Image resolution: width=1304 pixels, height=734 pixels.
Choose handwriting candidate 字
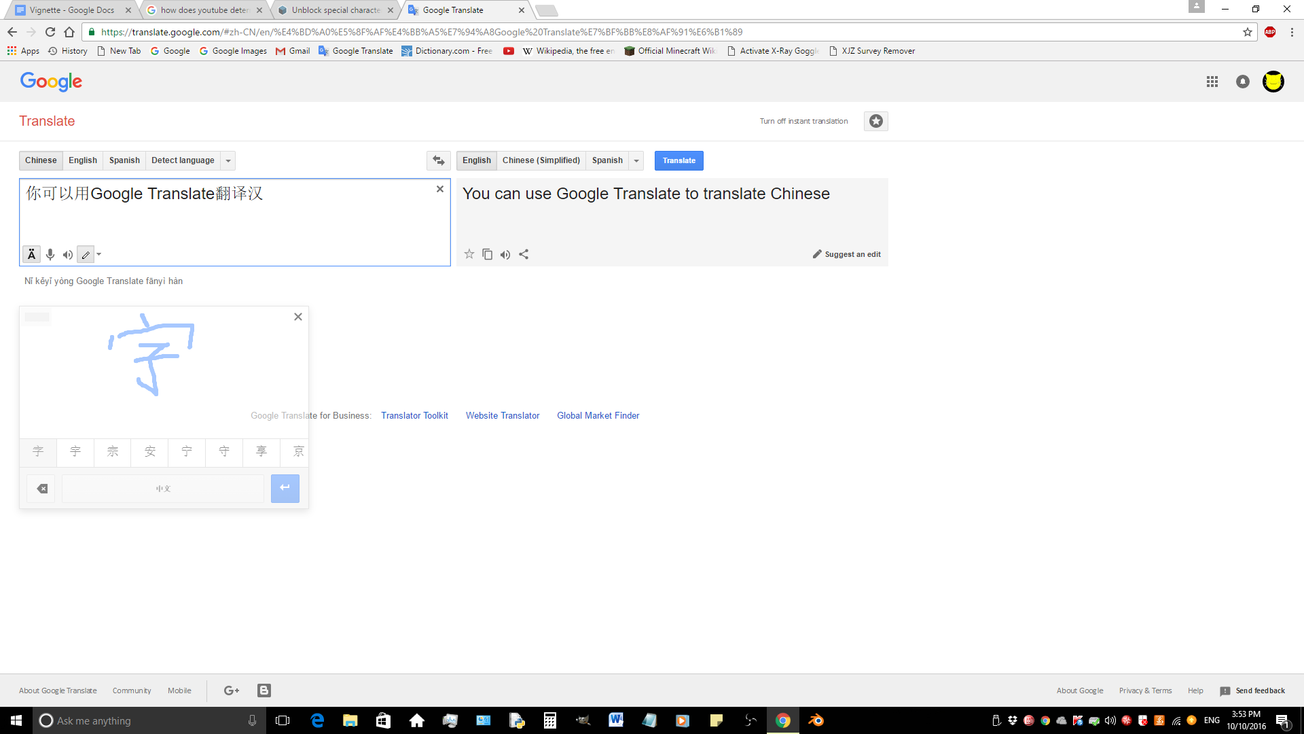click(38, 451)
